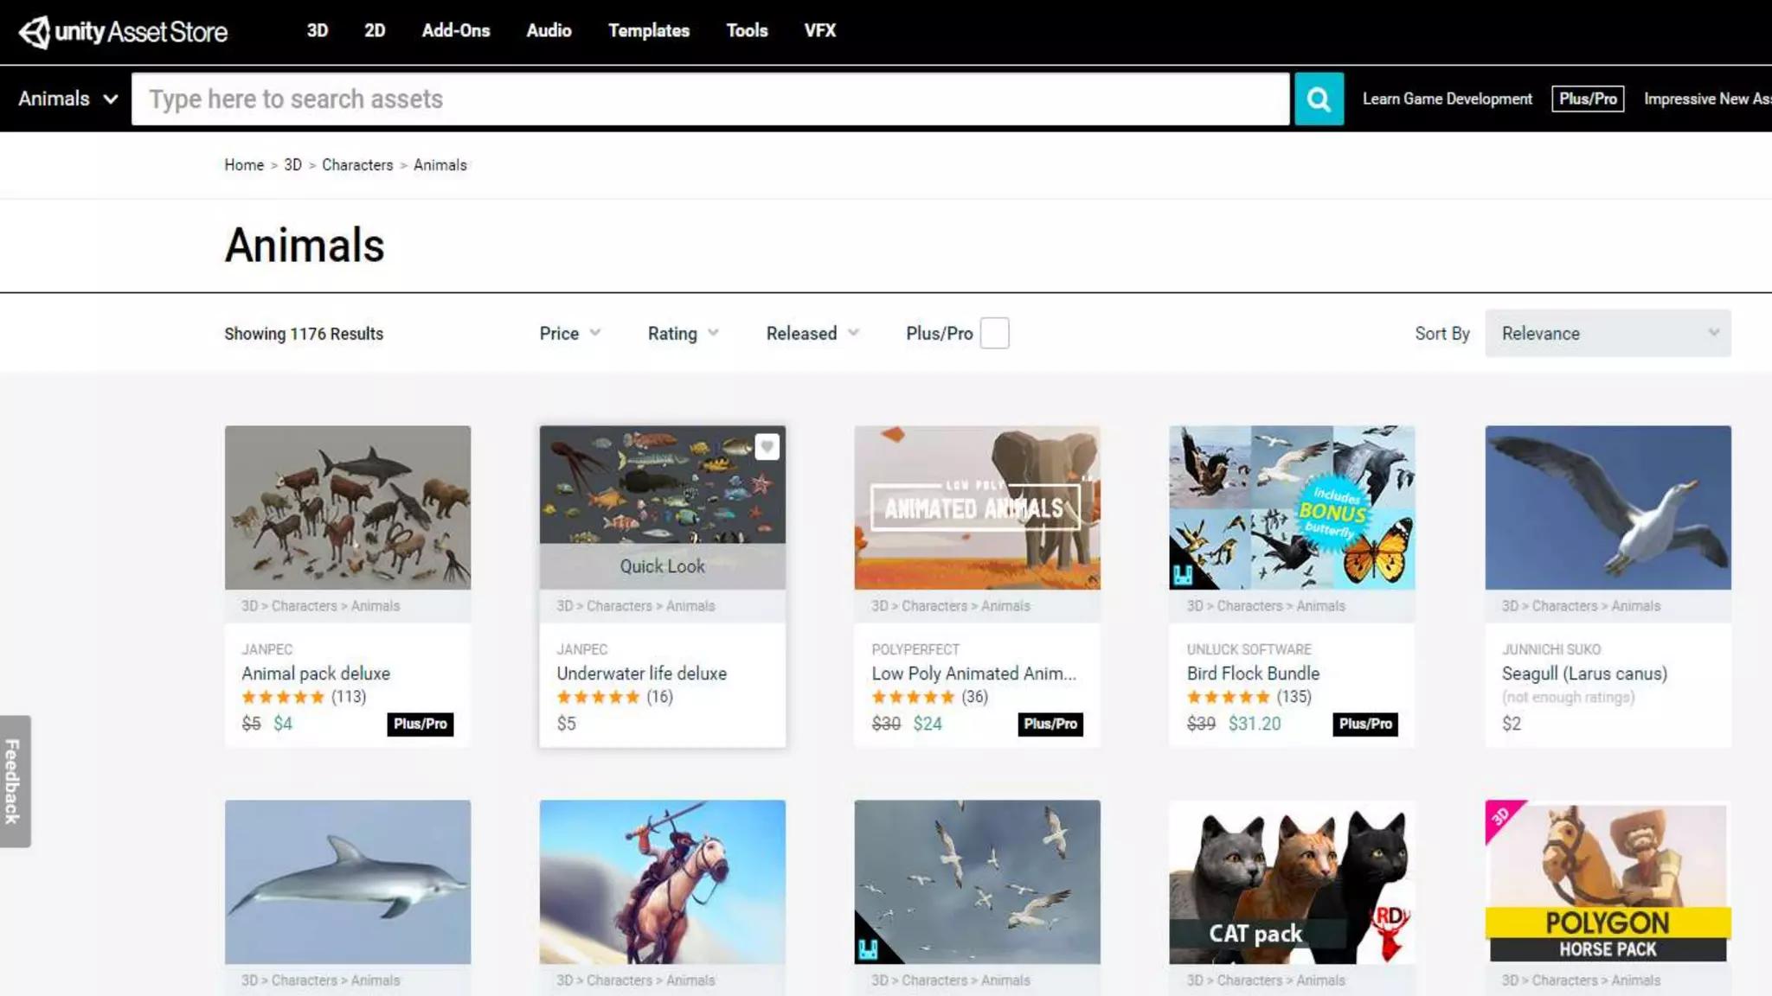Open the Animals category selector beside search
This screenshot has width=1772, height=996.
point(67,99)
